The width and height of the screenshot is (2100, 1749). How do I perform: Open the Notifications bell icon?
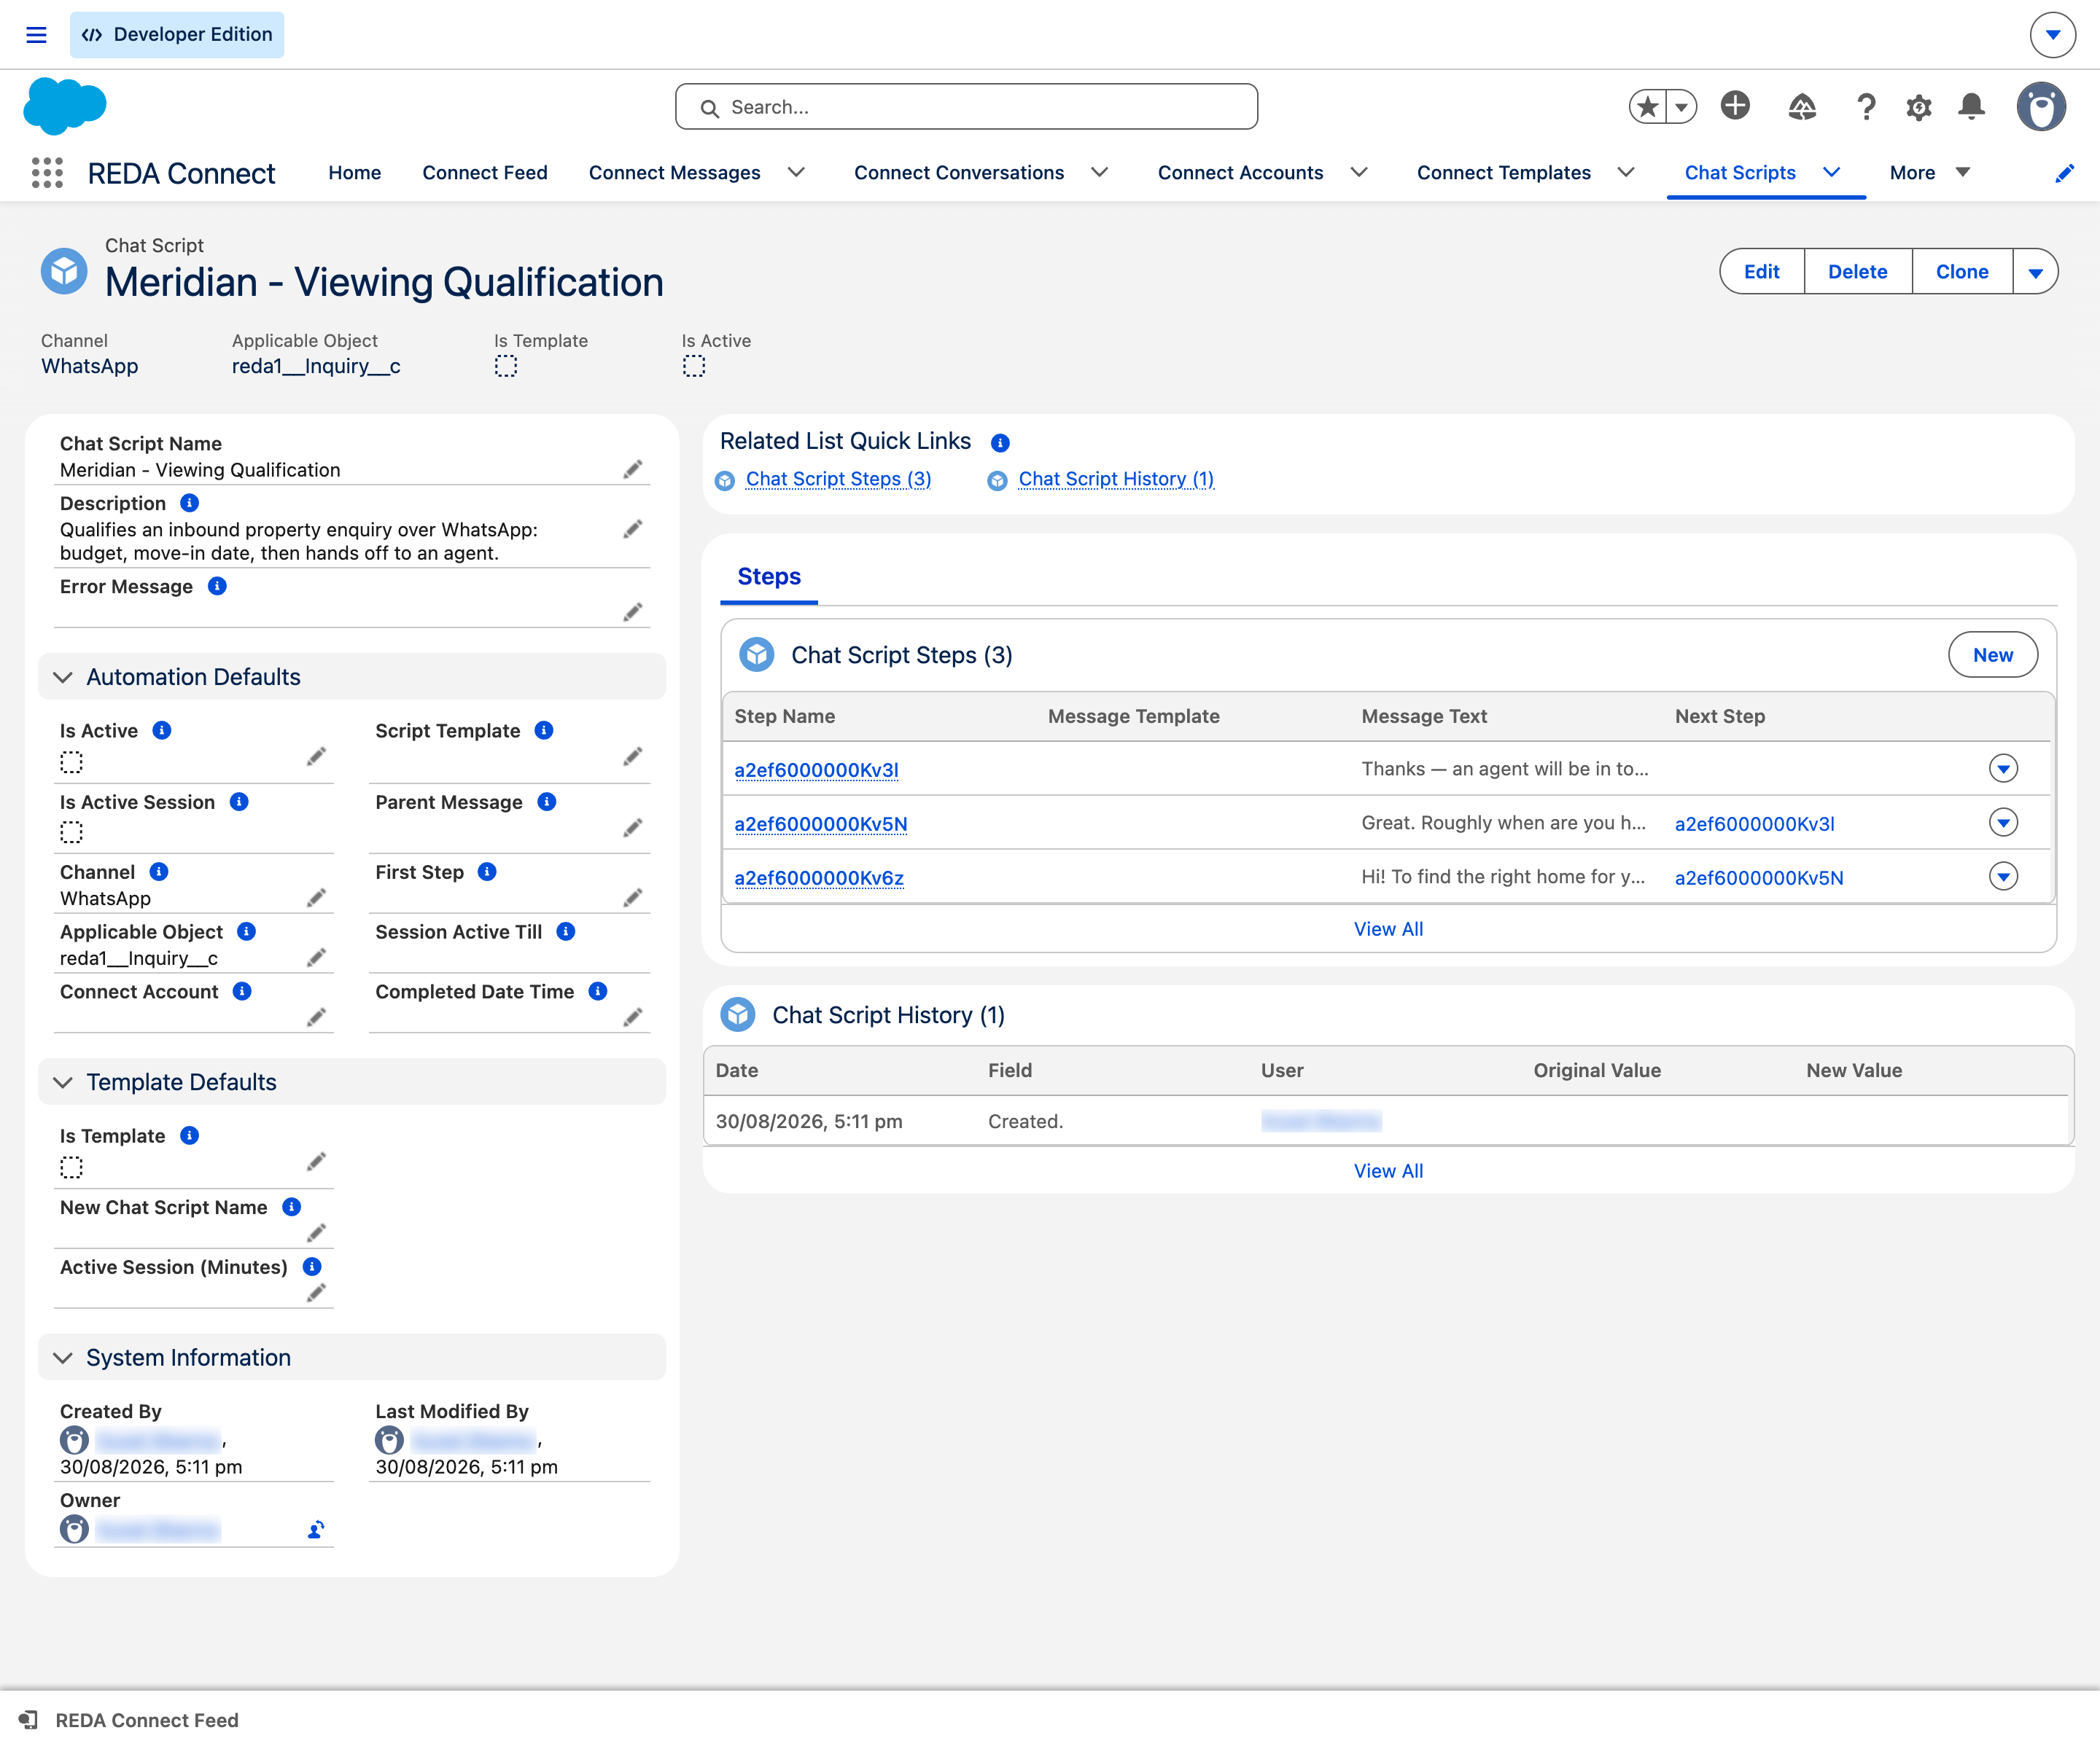click(1971, 106)
